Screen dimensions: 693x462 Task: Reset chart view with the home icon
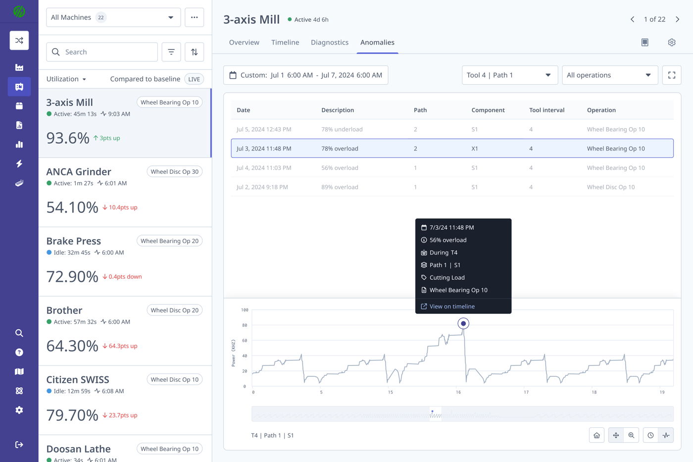point(596,435)
